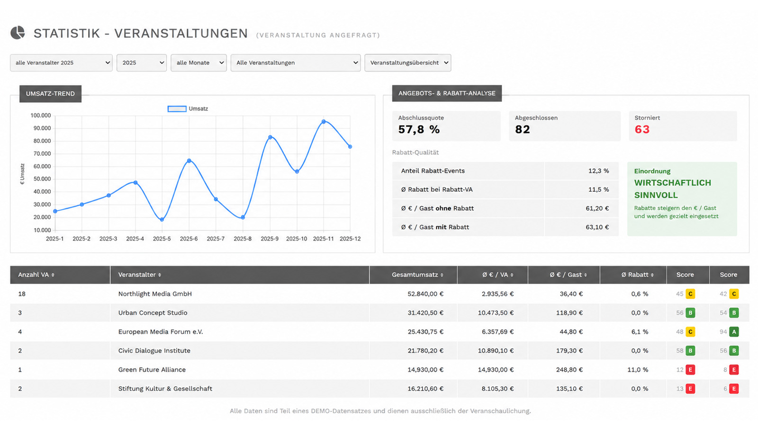
Task: Click the Abgeschlossen 82 card
Action: point(565,126)
